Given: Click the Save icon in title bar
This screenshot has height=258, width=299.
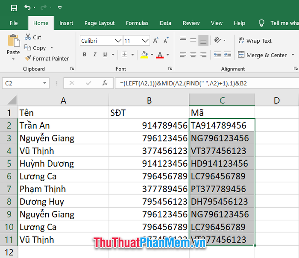Looking at the screenshot, I should (14, 8).
